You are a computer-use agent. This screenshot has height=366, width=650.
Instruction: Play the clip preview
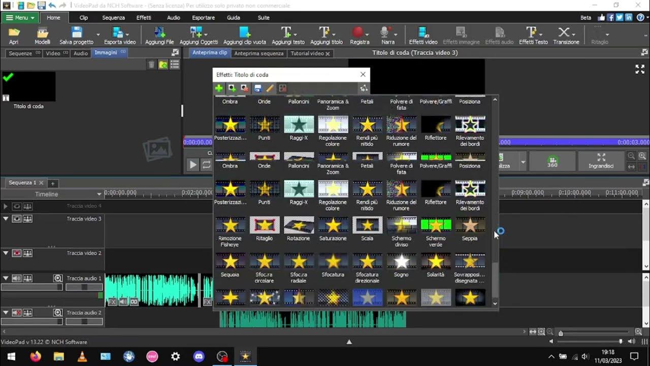(193, 165)
